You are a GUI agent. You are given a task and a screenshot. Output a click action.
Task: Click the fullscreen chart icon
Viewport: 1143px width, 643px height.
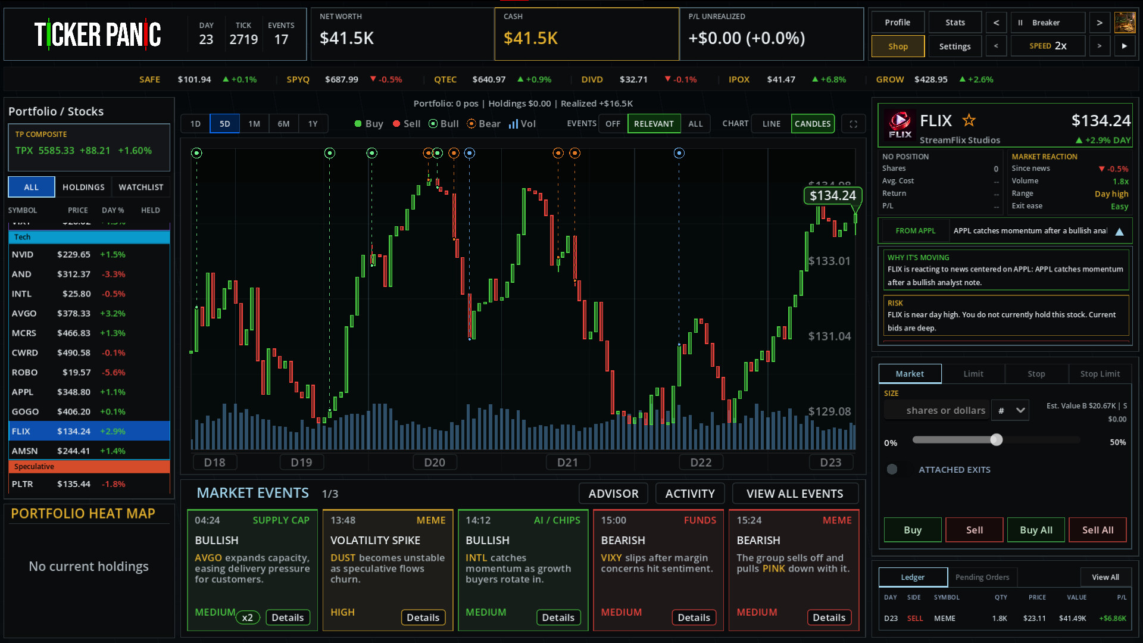point(853,124)
